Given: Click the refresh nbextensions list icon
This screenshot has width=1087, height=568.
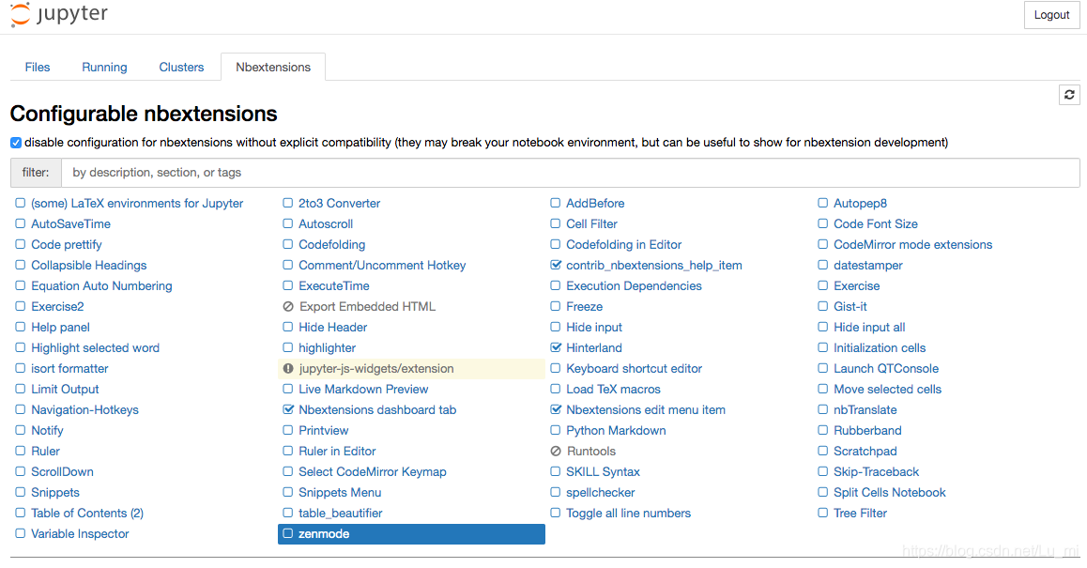Looking at the screenshot, I should pos(1069,94).
